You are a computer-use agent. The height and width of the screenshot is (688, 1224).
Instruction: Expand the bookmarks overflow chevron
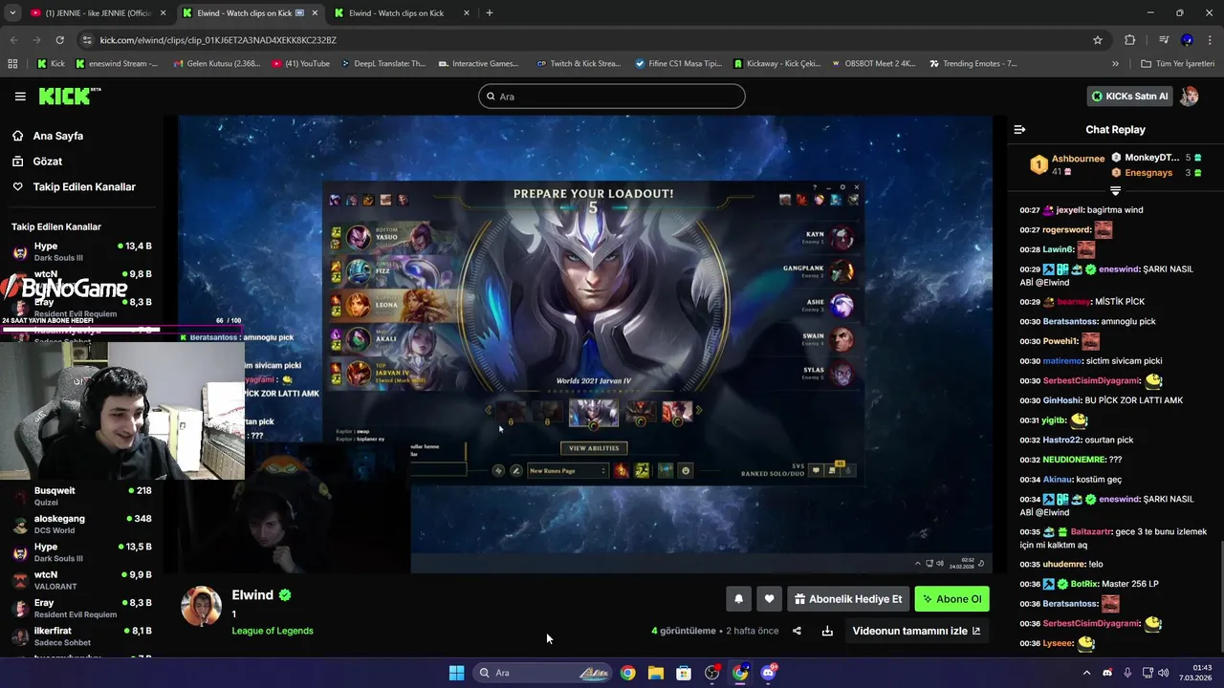pyautogui.click(x=1115, y=64)
